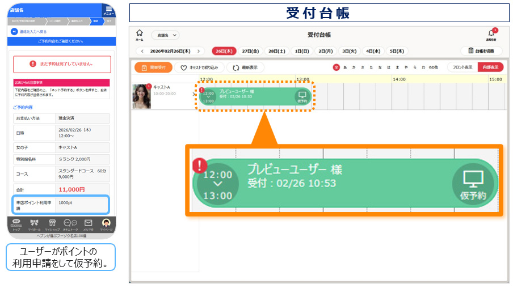Select the 27日(金) date tab
This screenshot has height=288, width=513.
(250, 51)
